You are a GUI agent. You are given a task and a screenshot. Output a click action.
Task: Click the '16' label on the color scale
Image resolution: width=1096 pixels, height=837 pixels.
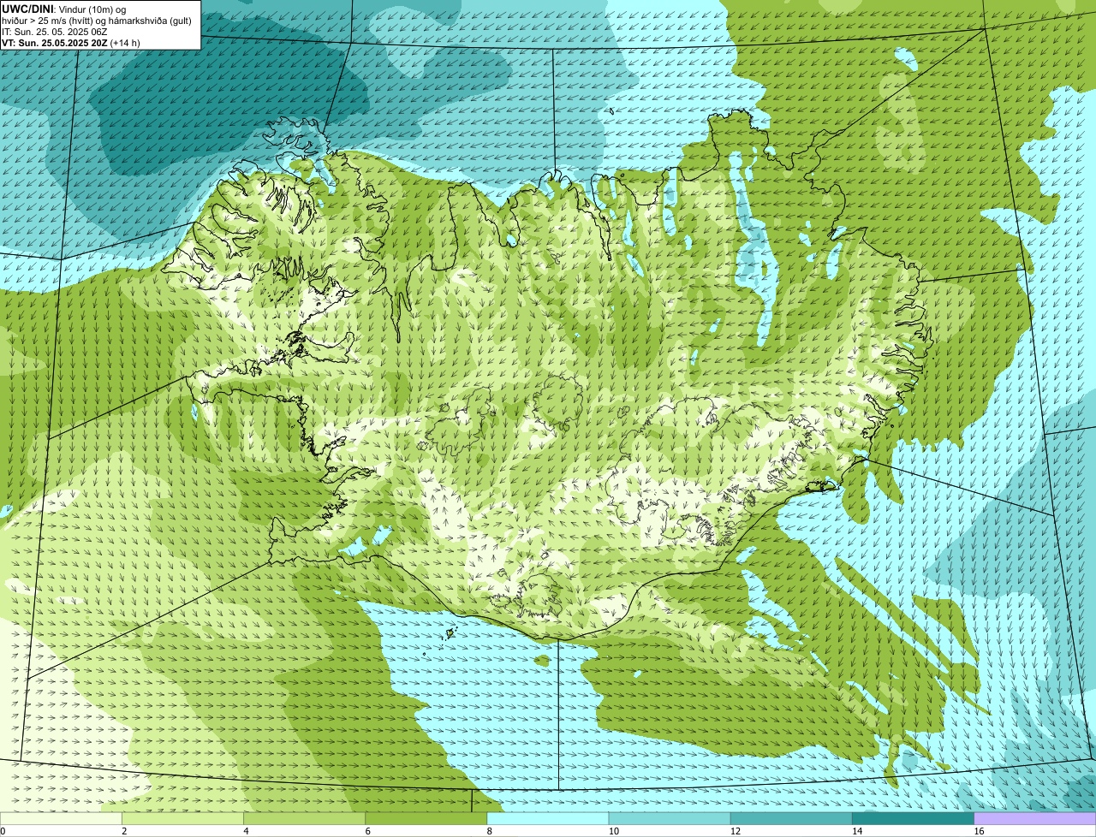pyautogui.click(x=979, y=831)
